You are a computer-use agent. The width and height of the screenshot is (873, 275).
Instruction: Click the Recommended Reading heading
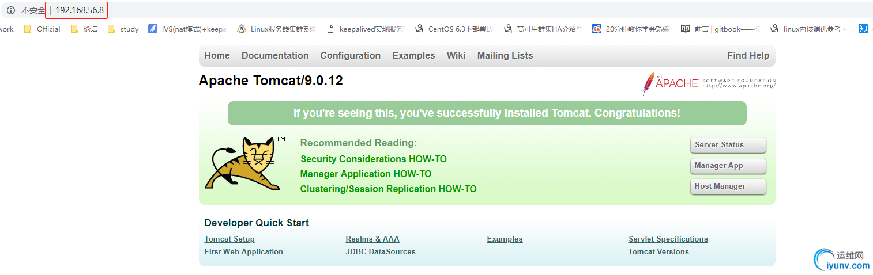pos(359,143)
